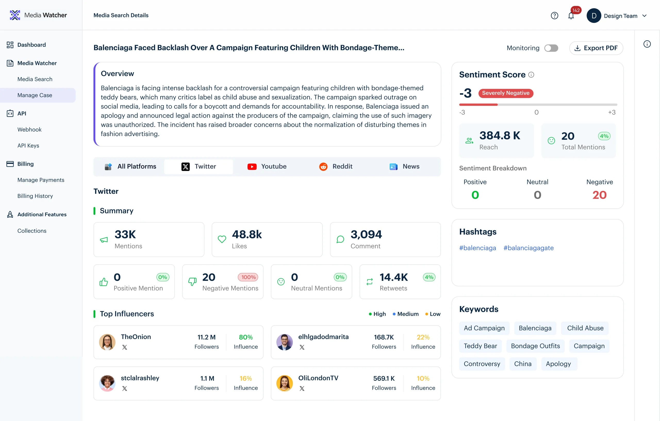Open Dashboard in sidebar
This screenshot has height=421, width=660.
click(x=31, y=45)
